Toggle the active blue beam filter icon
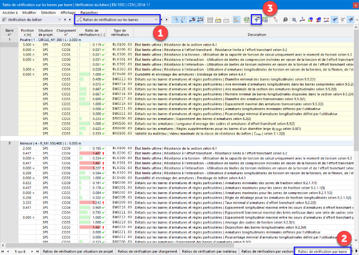This screenshot has width=359, height=255. 334,20
